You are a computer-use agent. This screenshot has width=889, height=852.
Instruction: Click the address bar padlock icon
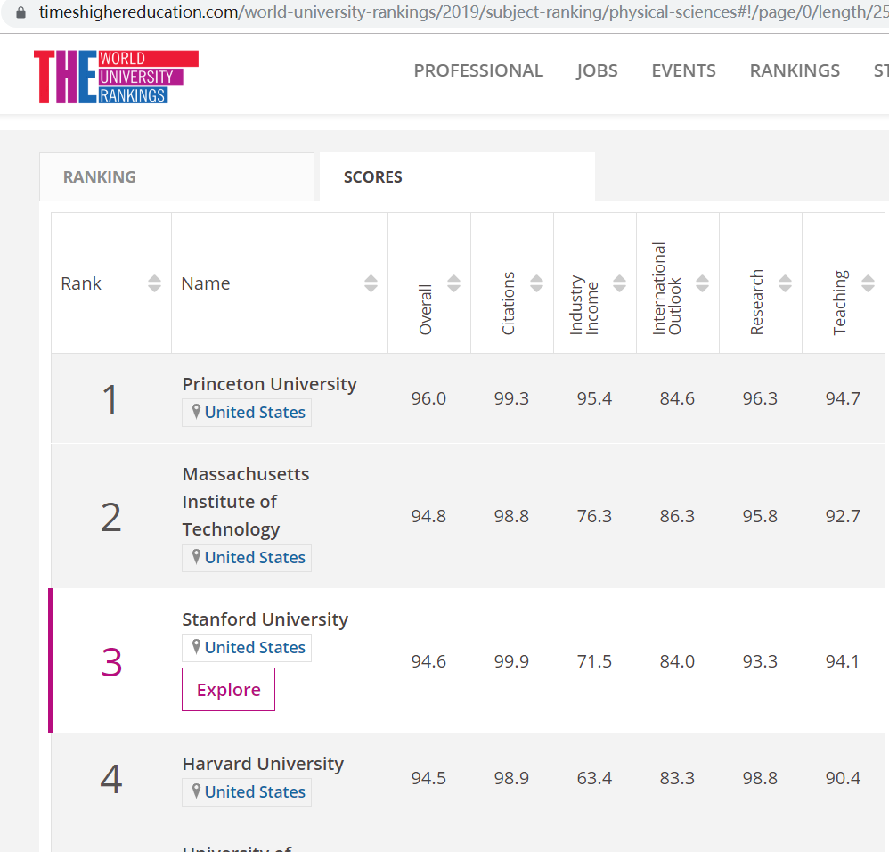click(21, 12)
